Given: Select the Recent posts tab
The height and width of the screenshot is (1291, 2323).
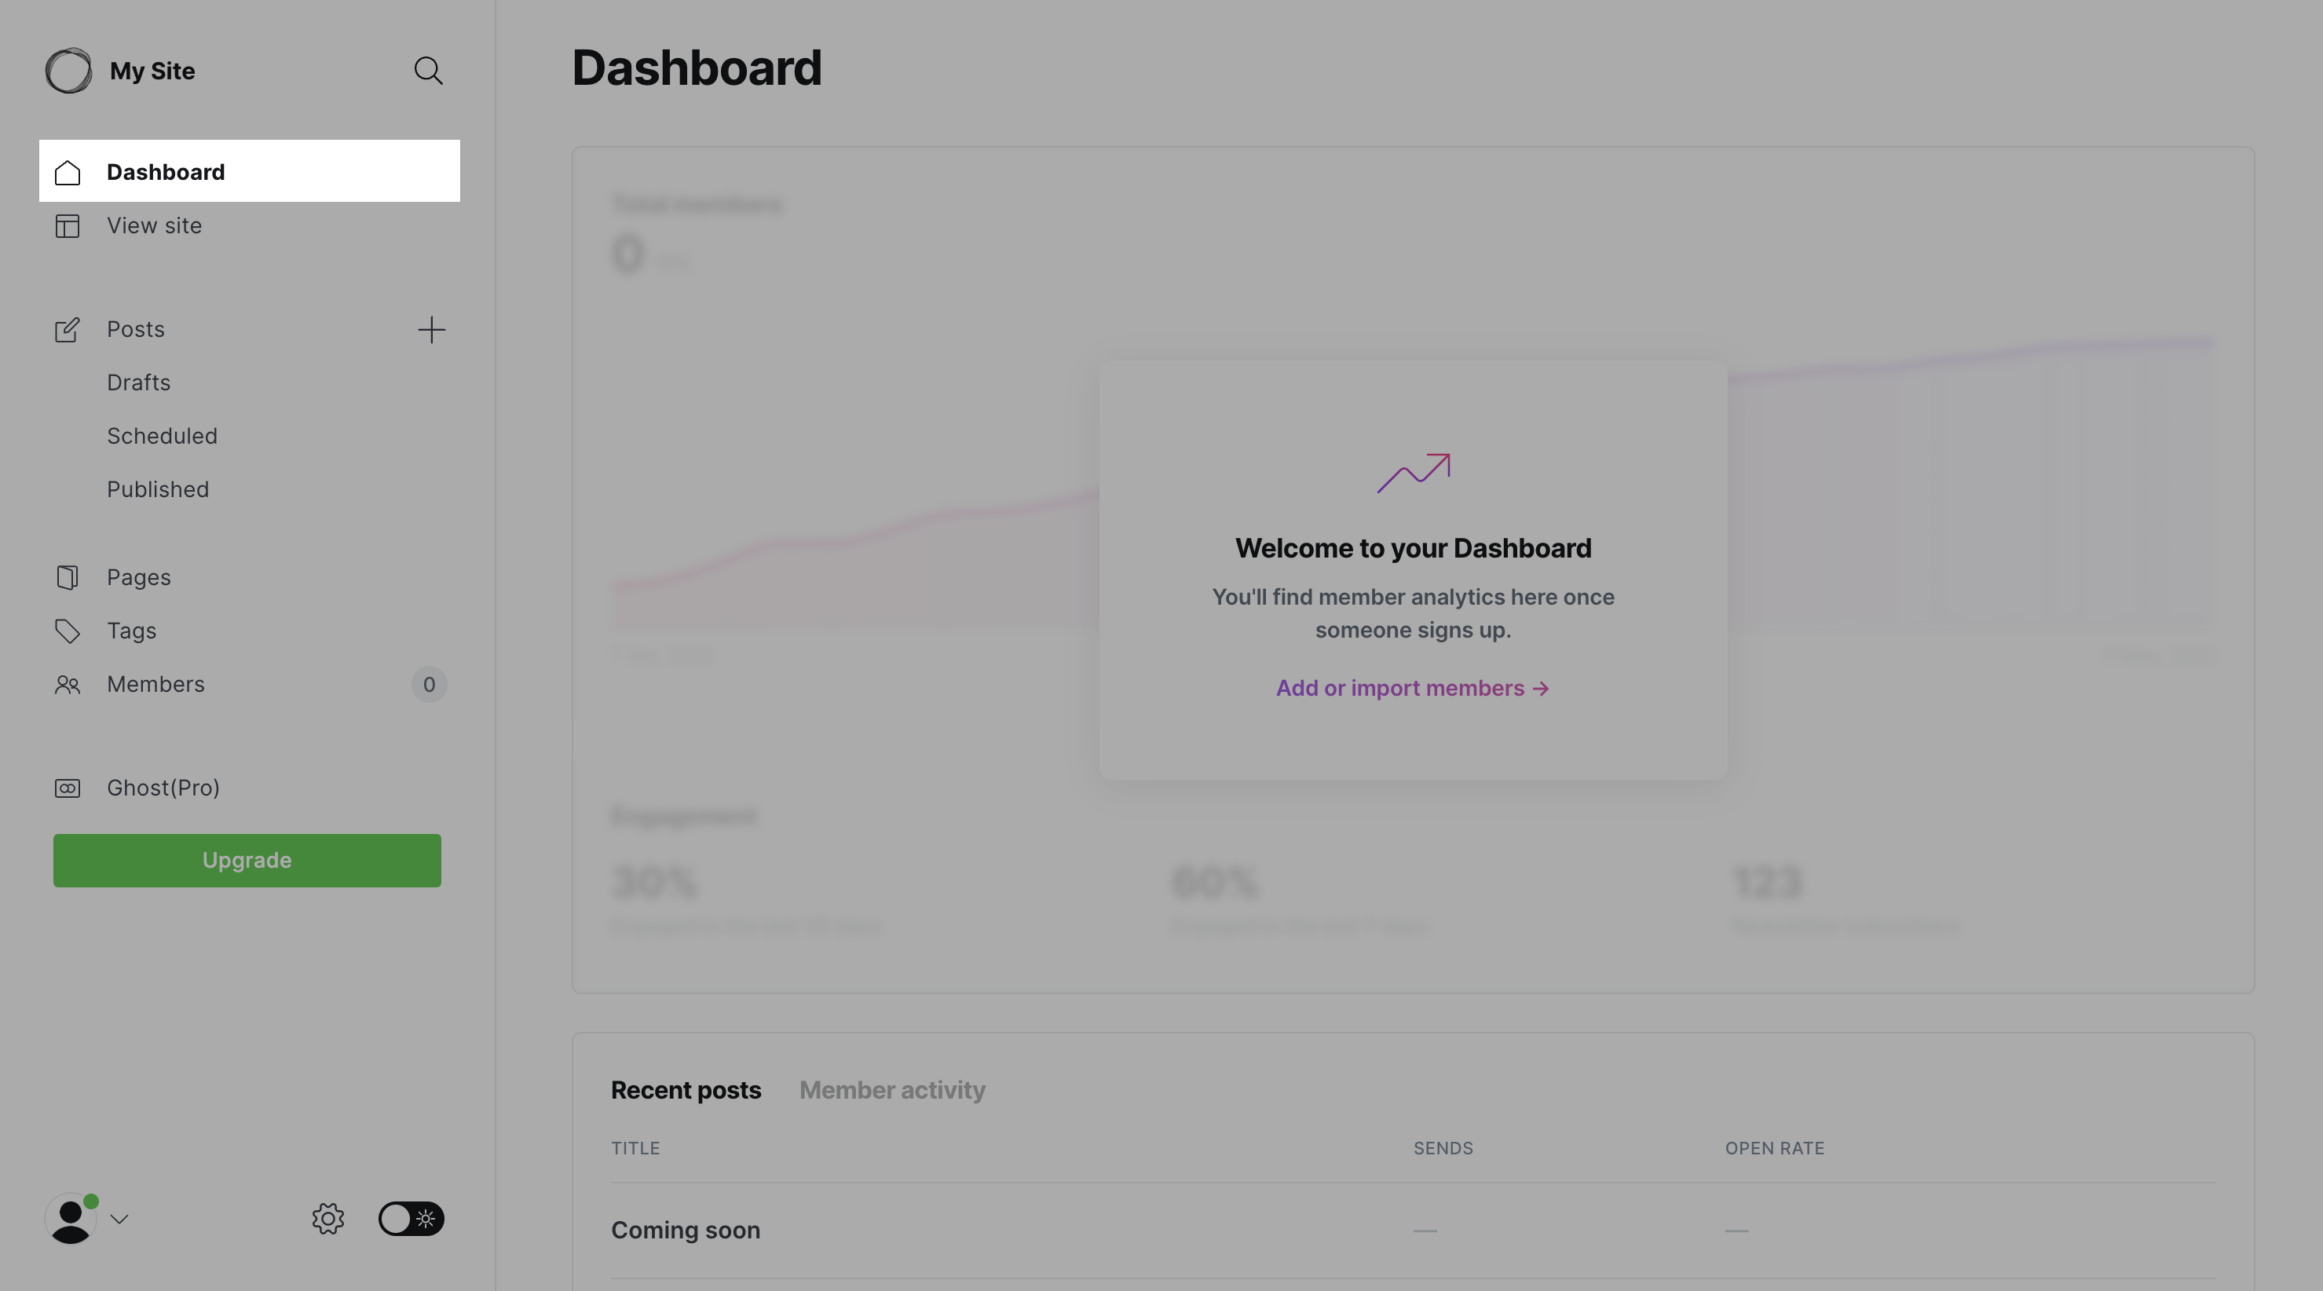Looking at the screenshot, I should pyautogui.click(x=686, y=1090).
